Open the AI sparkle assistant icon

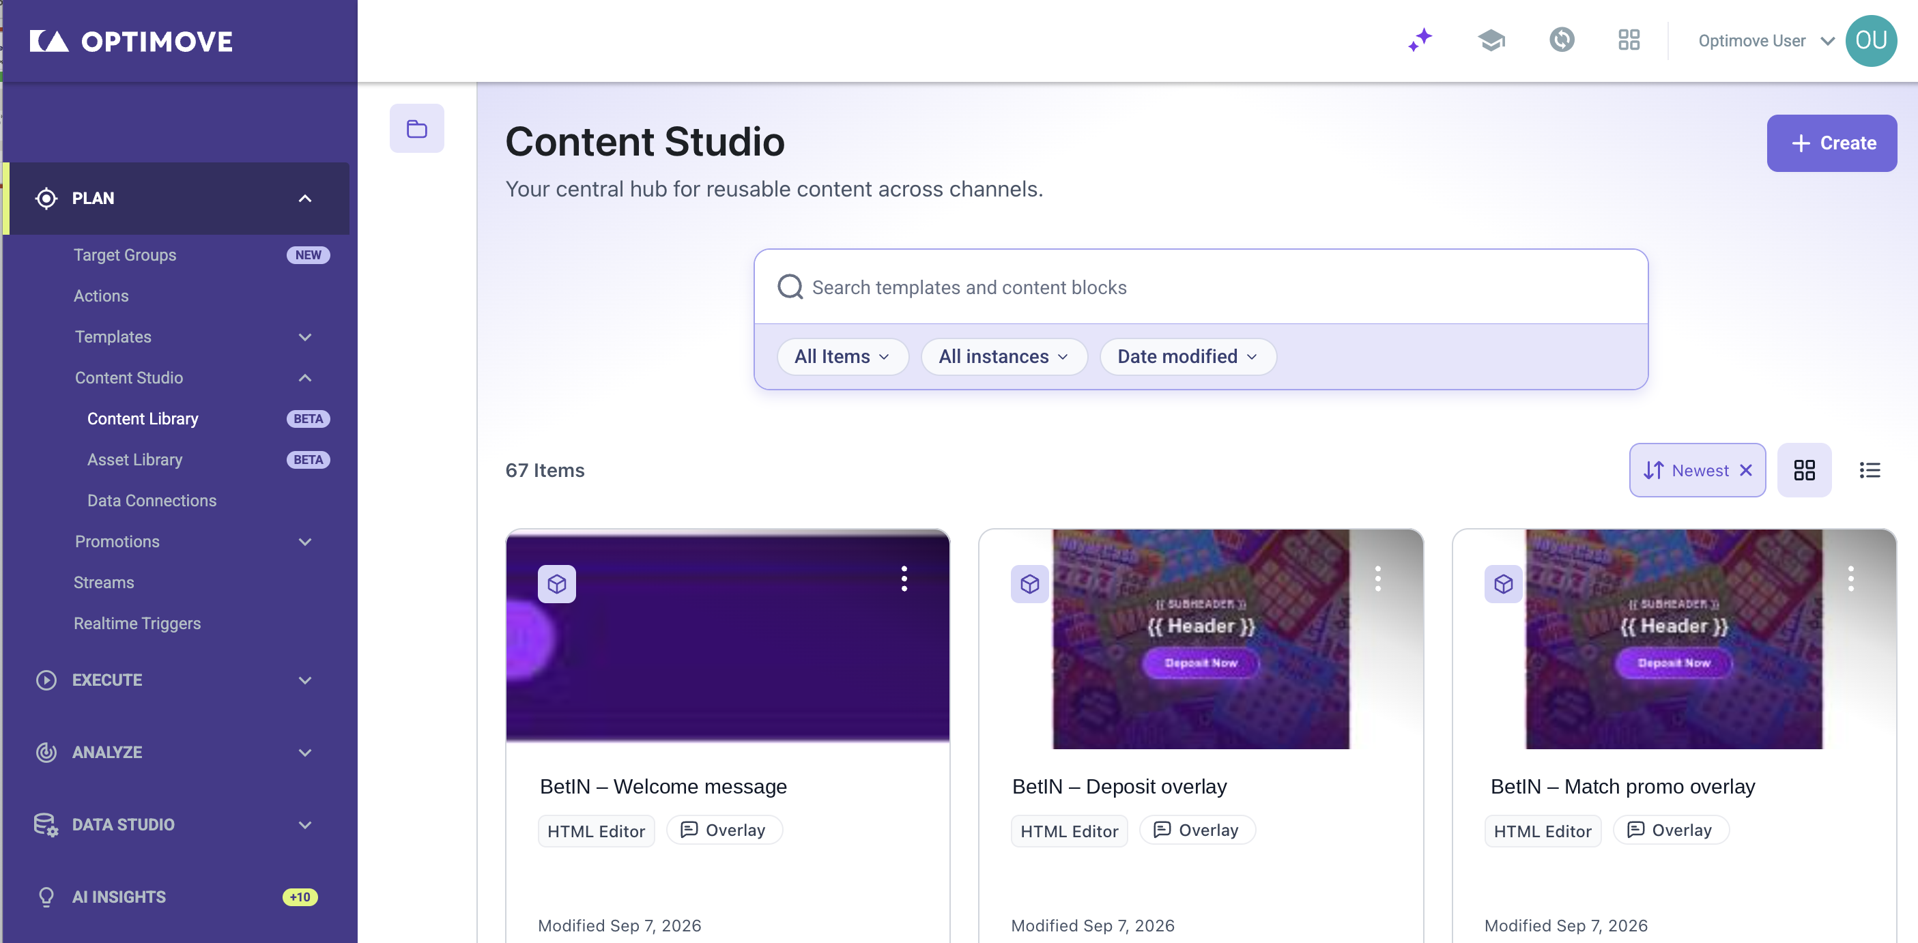pos(1420,40)
